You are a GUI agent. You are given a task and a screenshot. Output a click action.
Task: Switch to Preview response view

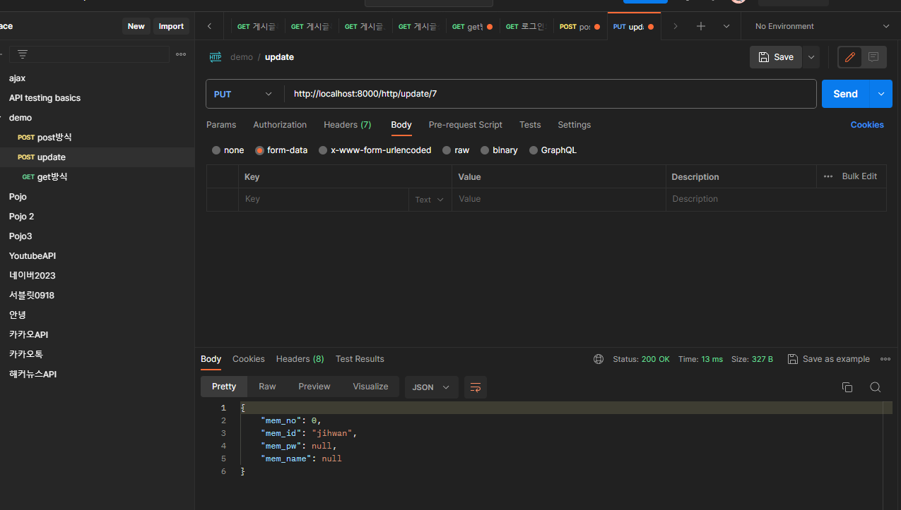pos(314,387)
